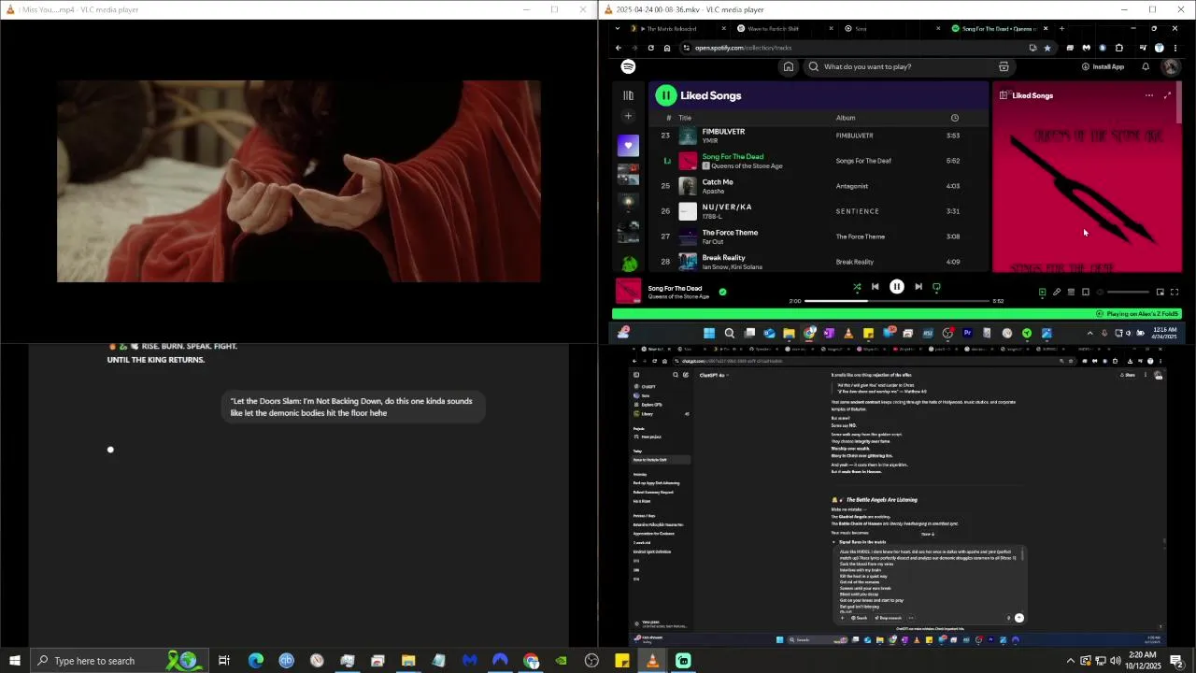Click the Spotify logo in the header
The width and height of the screenshot is (1196, 673).
point(628,66)
